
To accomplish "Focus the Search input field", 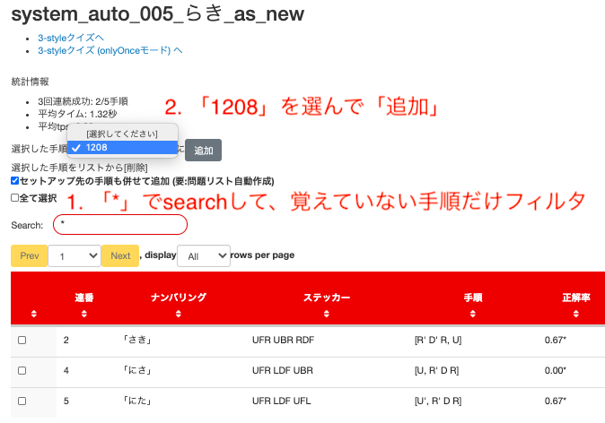I will point(120,224).
